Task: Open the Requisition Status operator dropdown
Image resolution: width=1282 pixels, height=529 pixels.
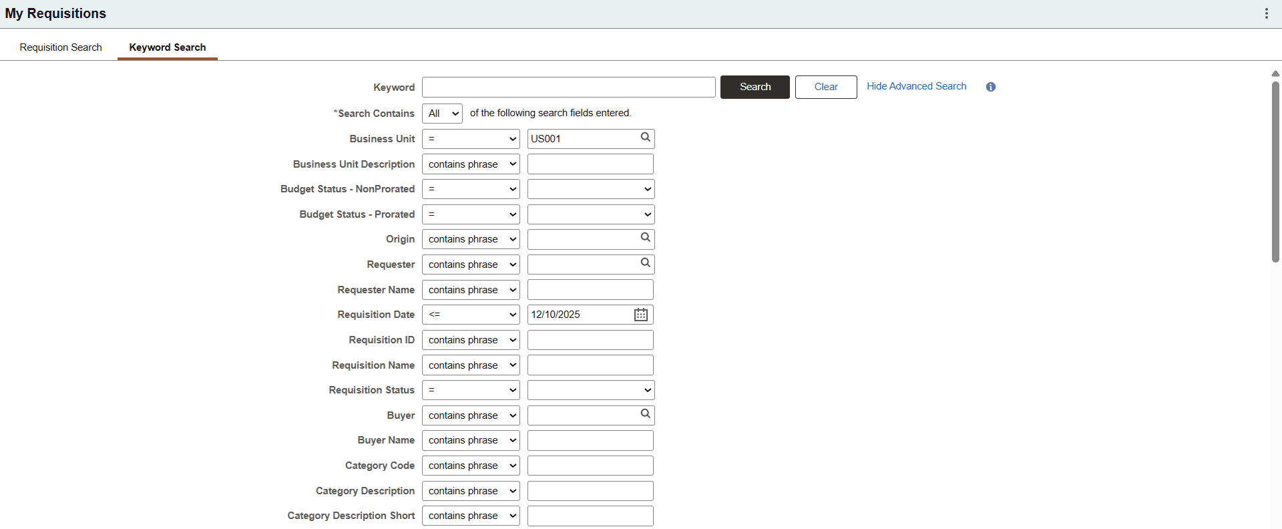Action: [x=471, y=390]
